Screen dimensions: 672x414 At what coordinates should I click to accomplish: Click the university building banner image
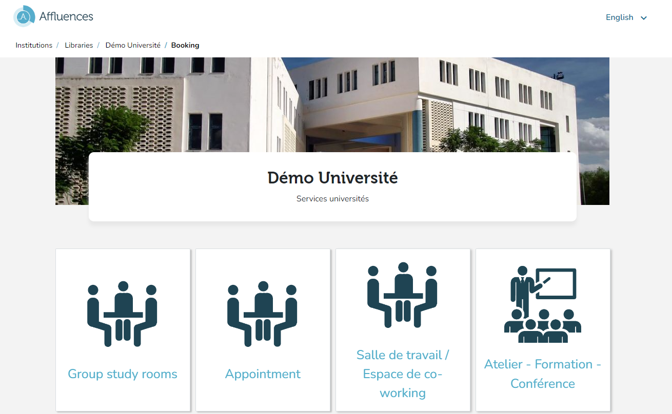[332, 105]
